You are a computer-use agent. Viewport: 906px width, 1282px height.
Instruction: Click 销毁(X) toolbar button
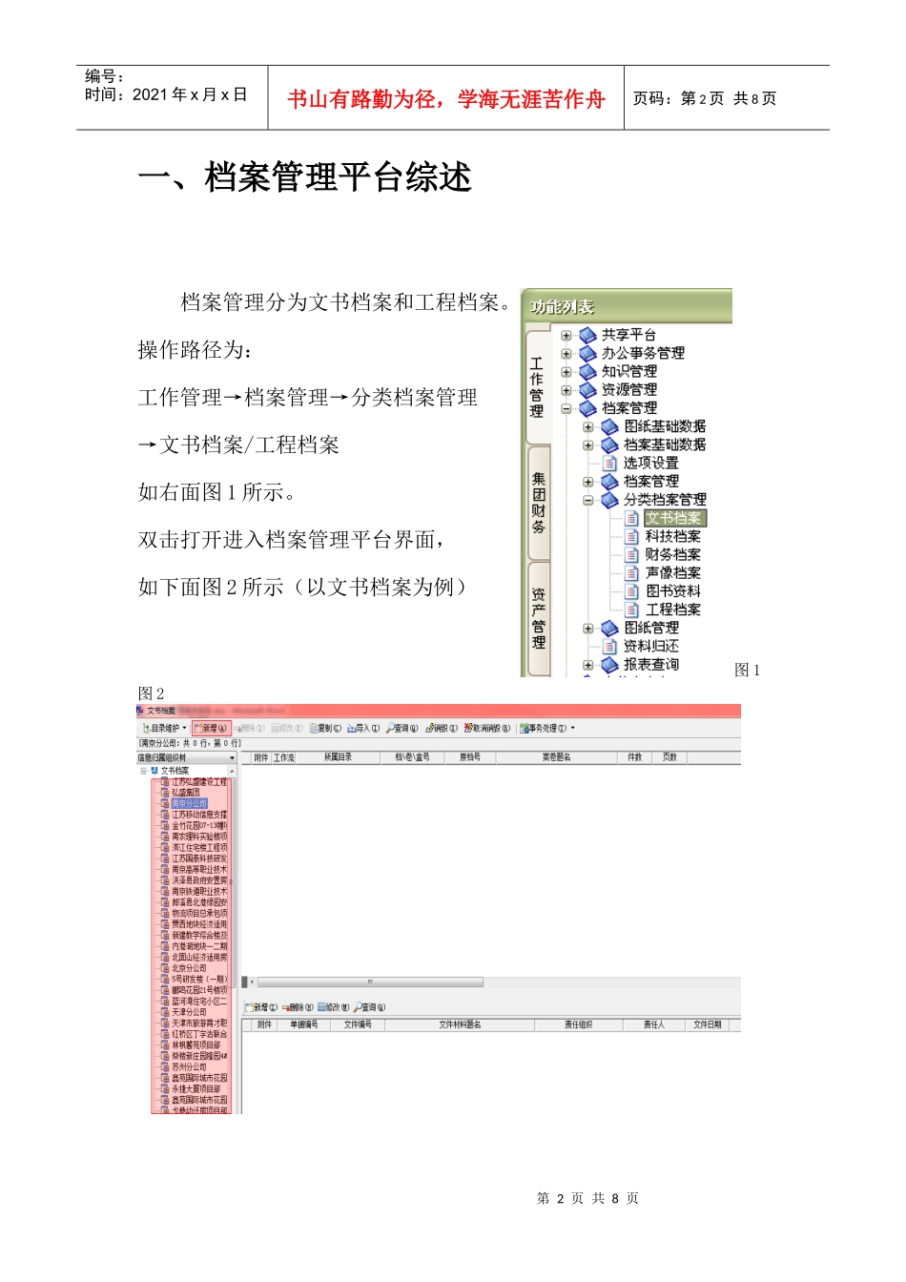tap(442, 728)
